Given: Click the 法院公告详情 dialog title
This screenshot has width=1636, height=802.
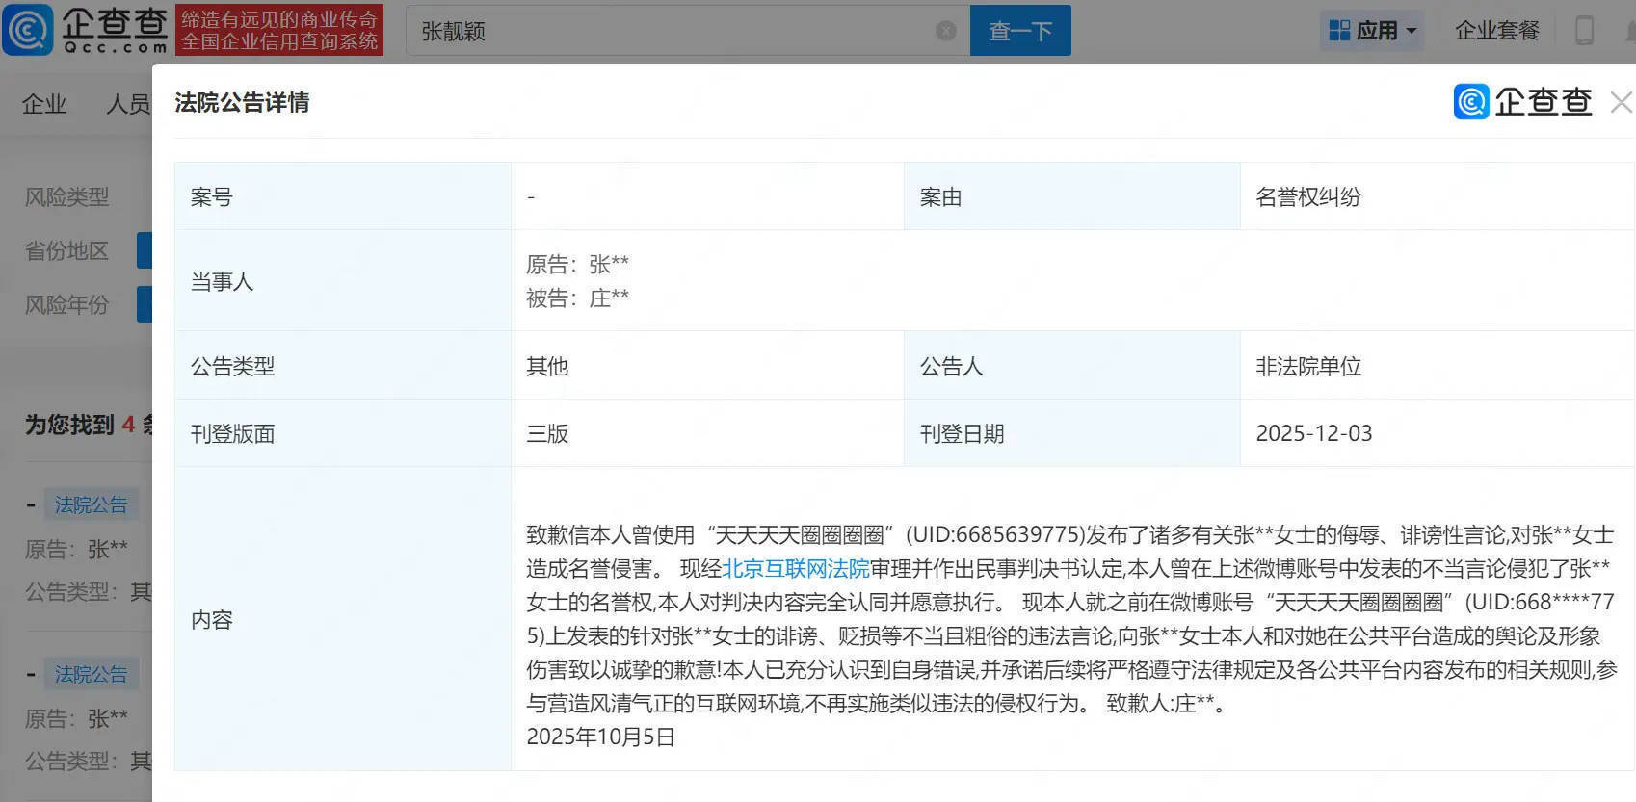Looking at the screenshot, I should [242, 103].
